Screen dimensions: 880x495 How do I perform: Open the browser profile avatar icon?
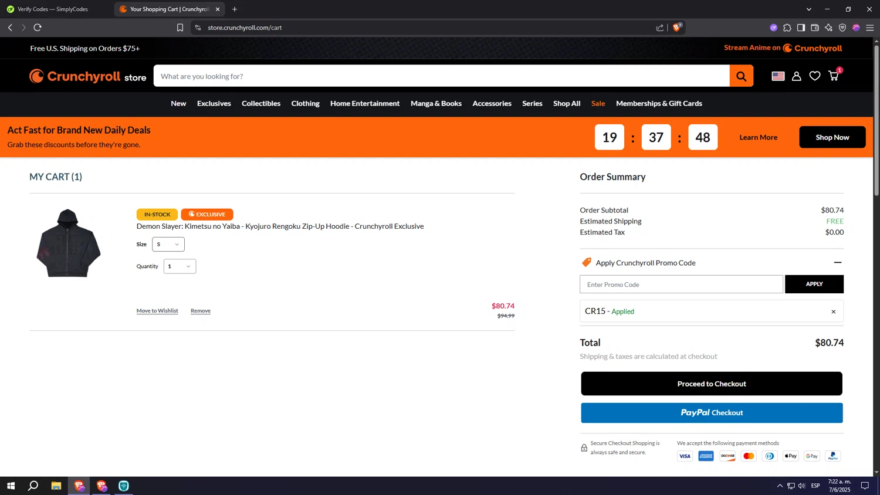coord(856,28)
